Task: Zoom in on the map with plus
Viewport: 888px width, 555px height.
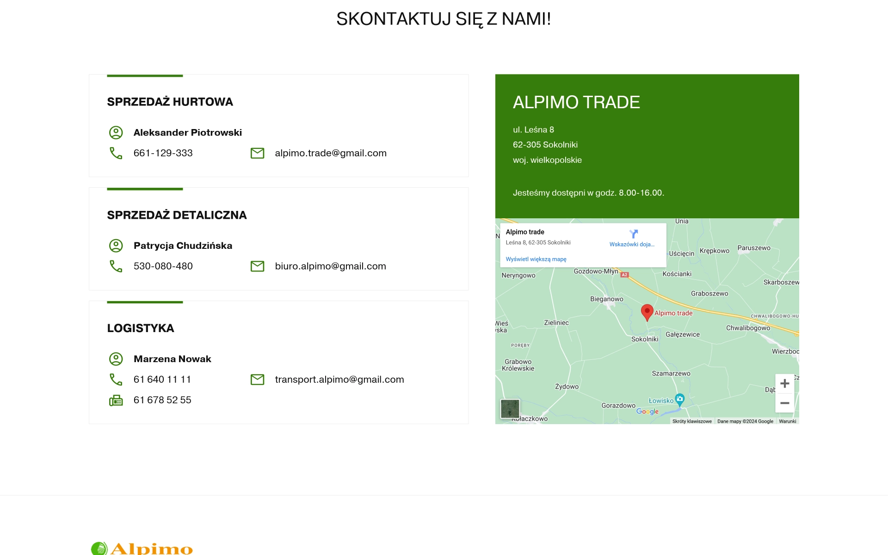Action: pyautogui.click(x=784, y=383)
